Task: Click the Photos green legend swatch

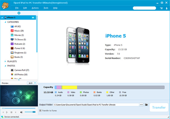Action: tap(81, 92)
